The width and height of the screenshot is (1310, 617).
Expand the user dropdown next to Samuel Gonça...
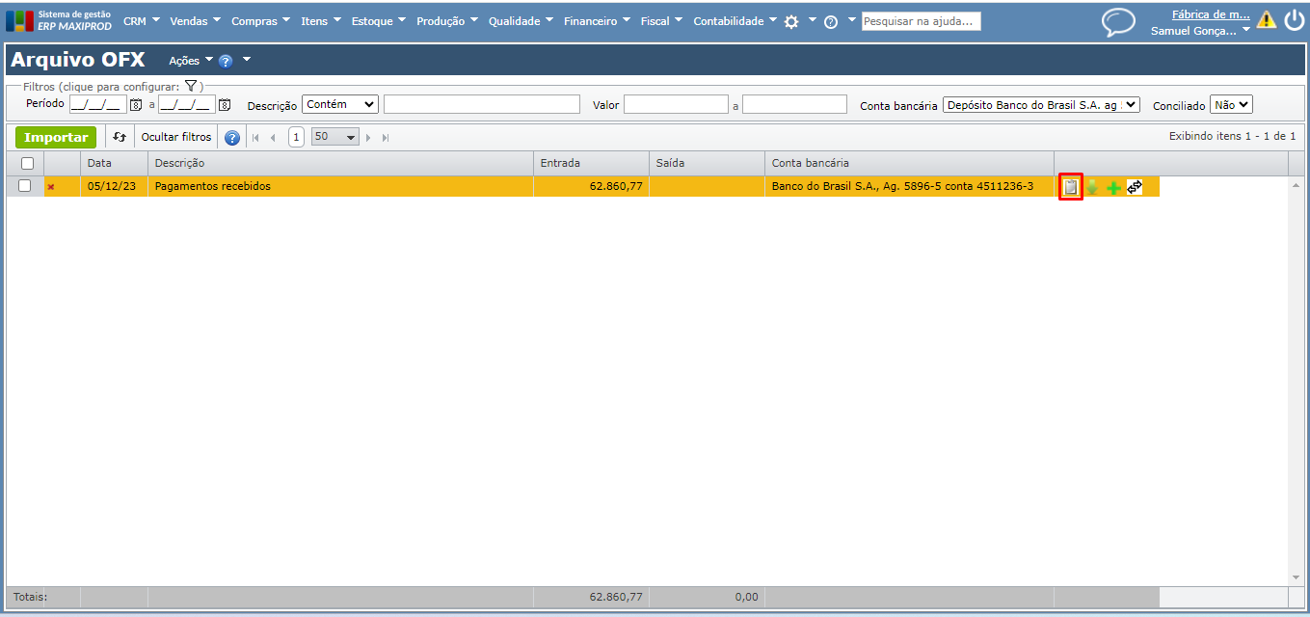pyautogui.click(x=1246, y=30)
